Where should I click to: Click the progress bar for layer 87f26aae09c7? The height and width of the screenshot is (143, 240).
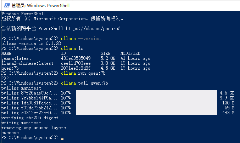coord(146,93)
